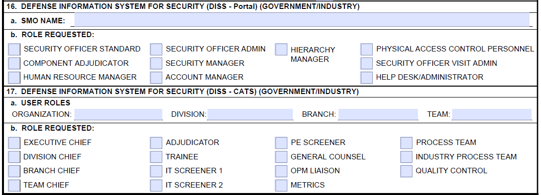Check the Component Adjudicator box

click(x=14, y=63)
